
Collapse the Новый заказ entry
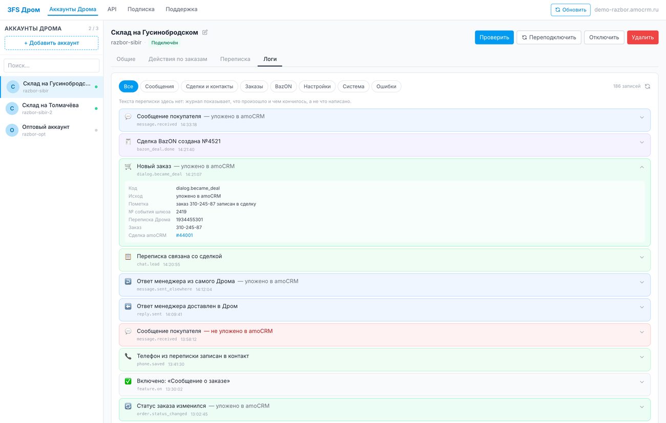click(x=642, y=167)
